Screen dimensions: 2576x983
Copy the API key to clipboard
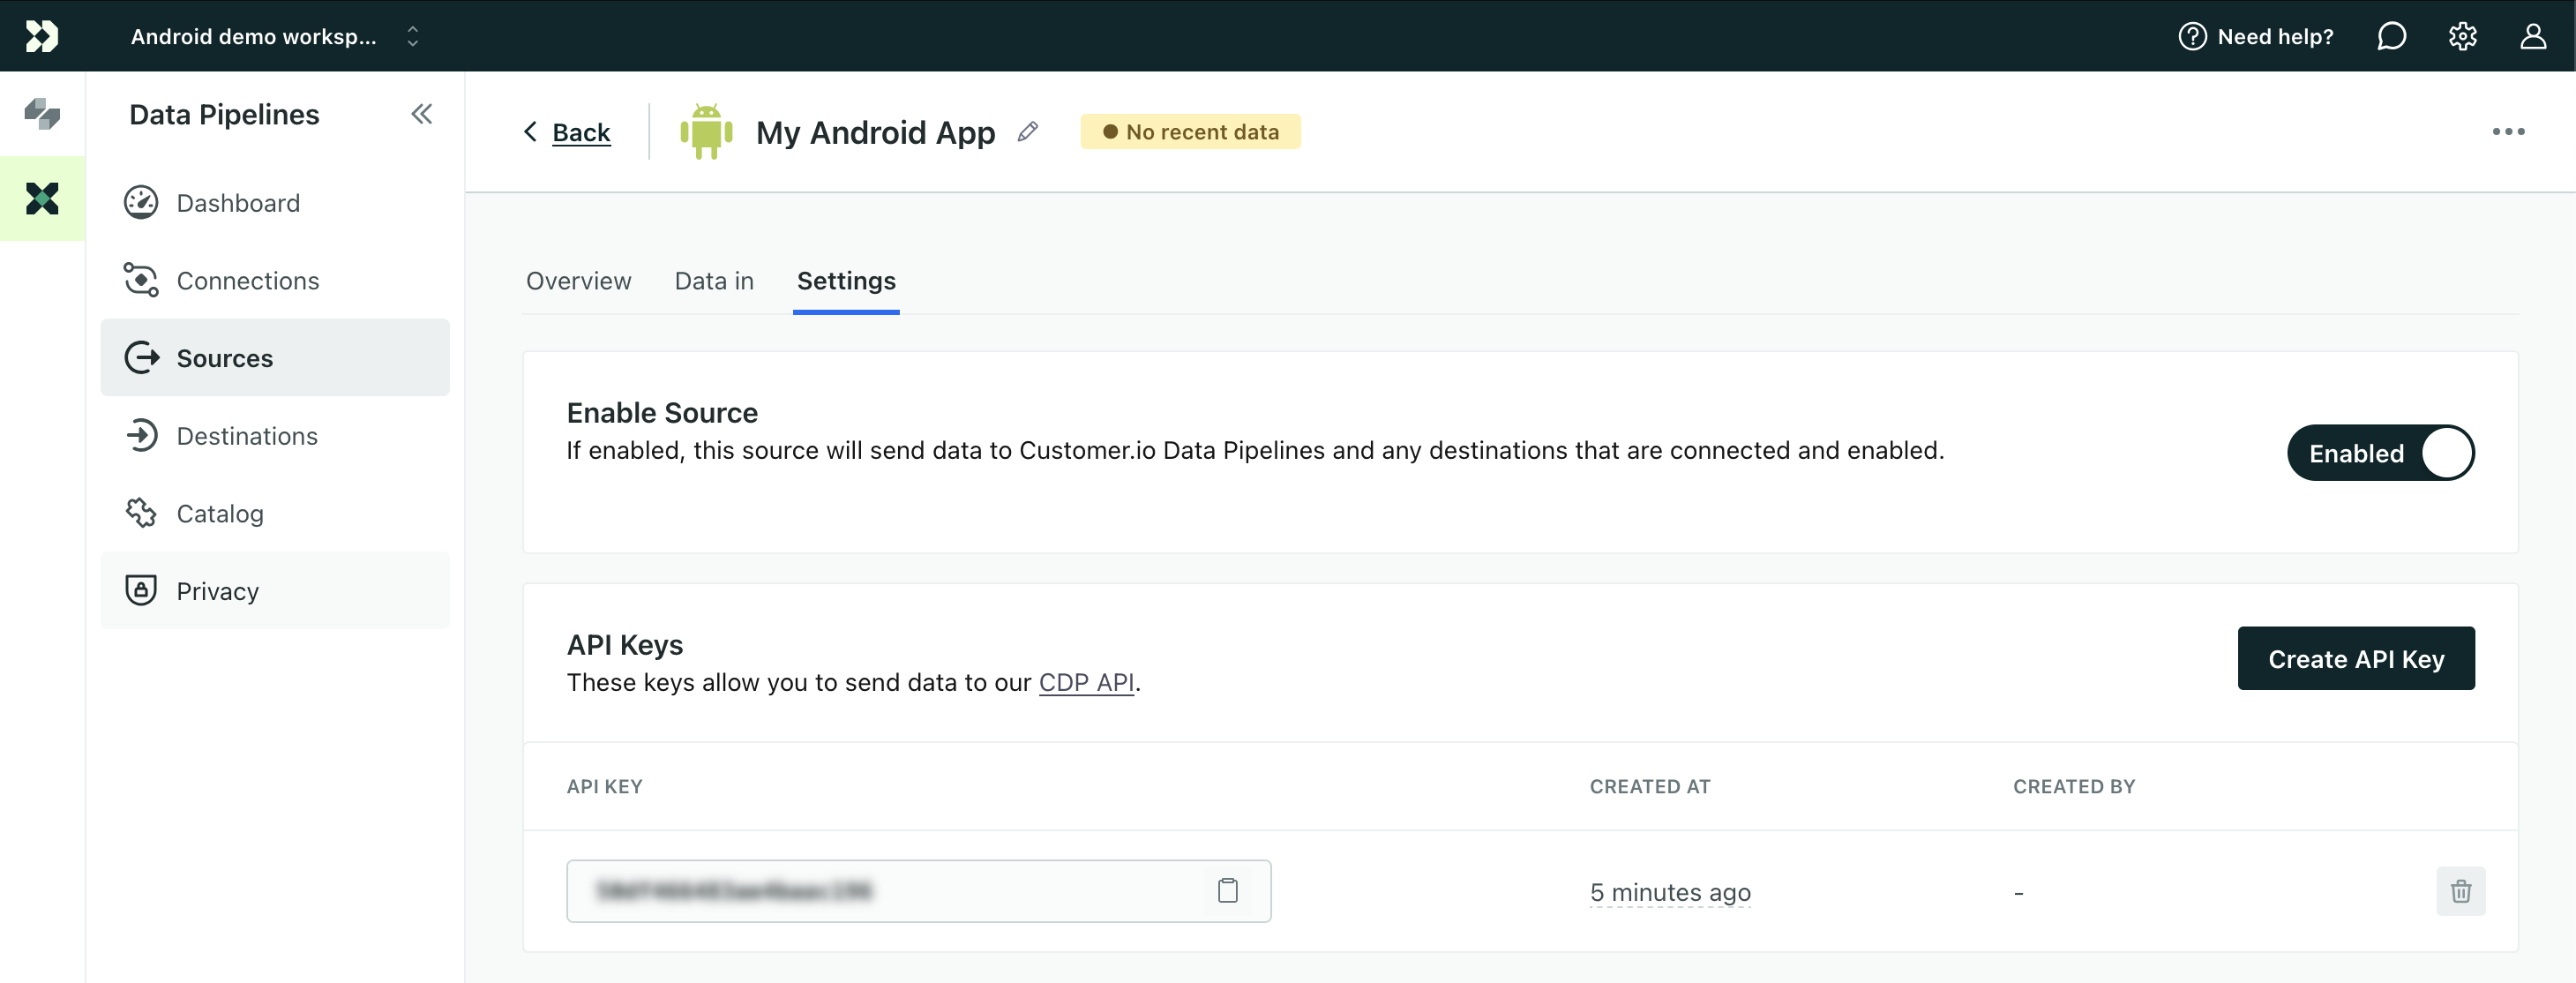click(1228, 891)
